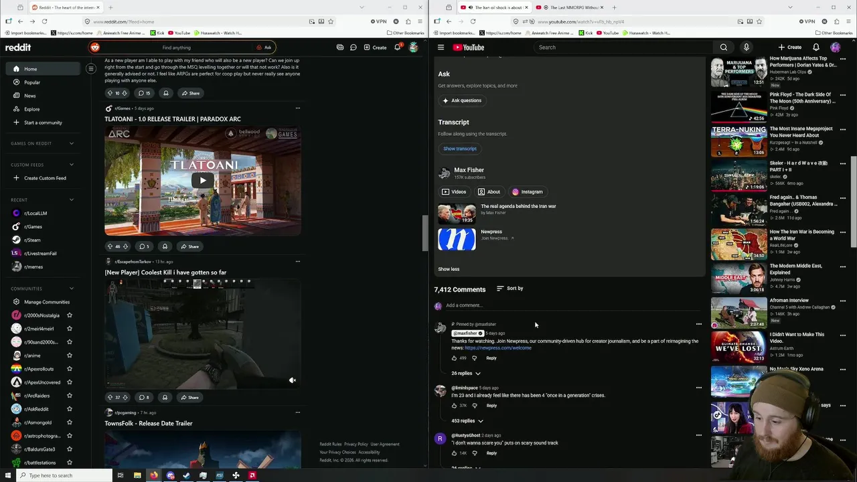Click the Reddit advertise icon in header
This screenshot has width=857, height=482.
point(340,48)
